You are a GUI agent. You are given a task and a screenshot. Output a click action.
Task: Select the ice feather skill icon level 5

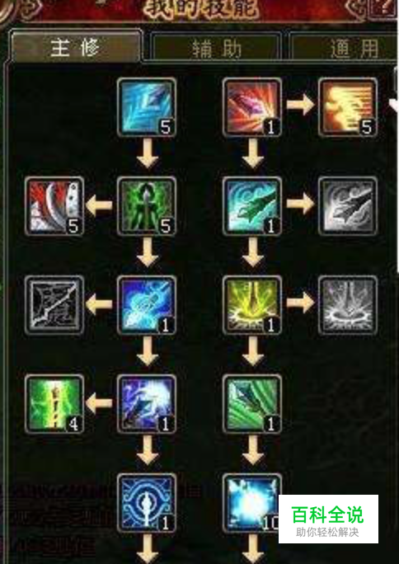click(147, 107)
